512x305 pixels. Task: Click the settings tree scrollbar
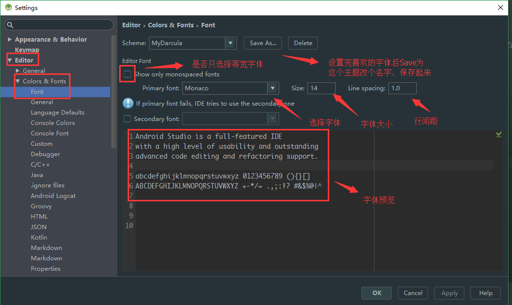pos(114,91)
